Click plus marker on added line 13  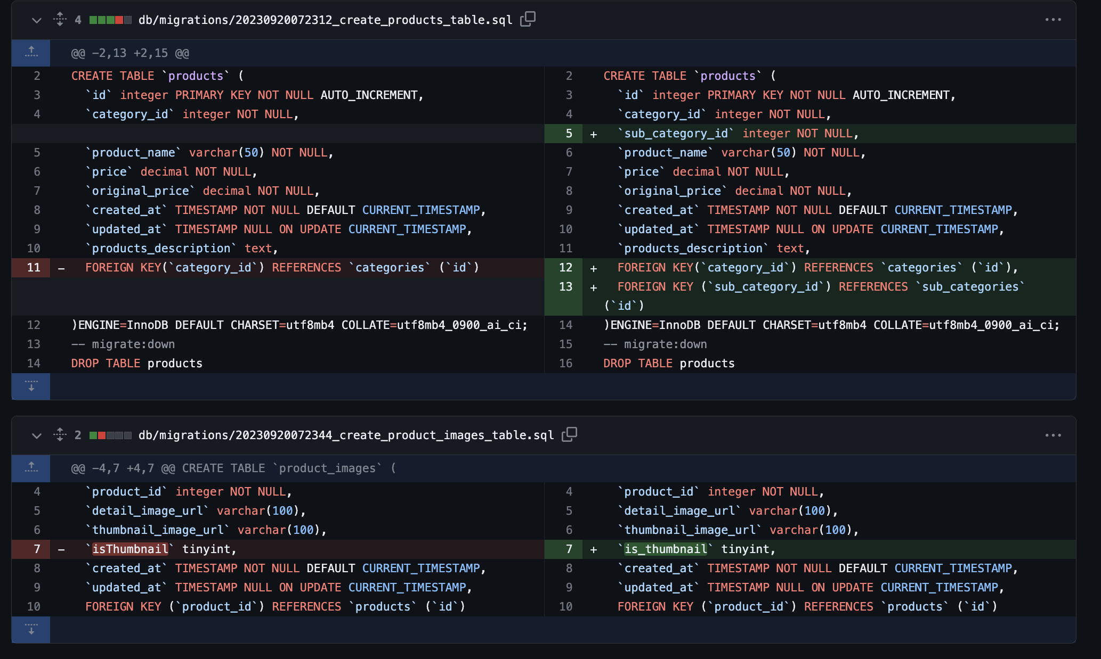593,287
